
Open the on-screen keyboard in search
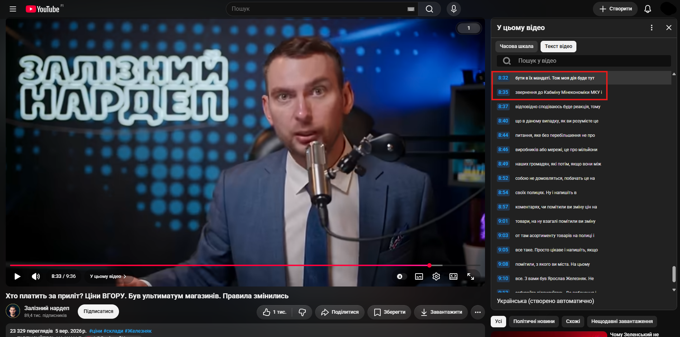pos(411,9)
